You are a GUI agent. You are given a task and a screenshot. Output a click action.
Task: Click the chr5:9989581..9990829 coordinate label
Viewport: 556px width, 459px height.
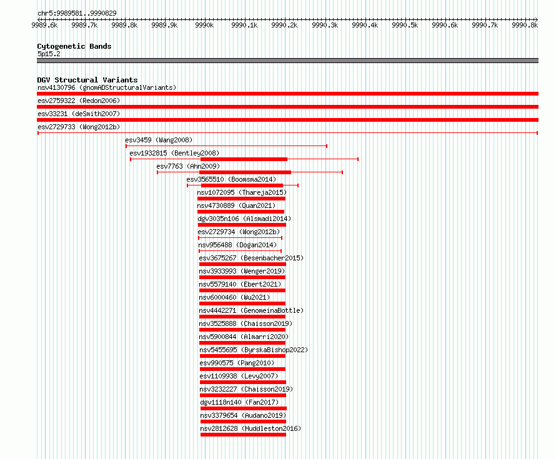pos(77,13)
